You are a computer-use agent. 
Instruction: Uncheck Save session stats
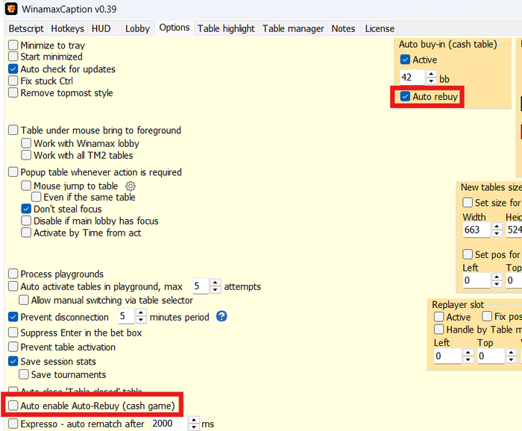(x=13, y=361)
